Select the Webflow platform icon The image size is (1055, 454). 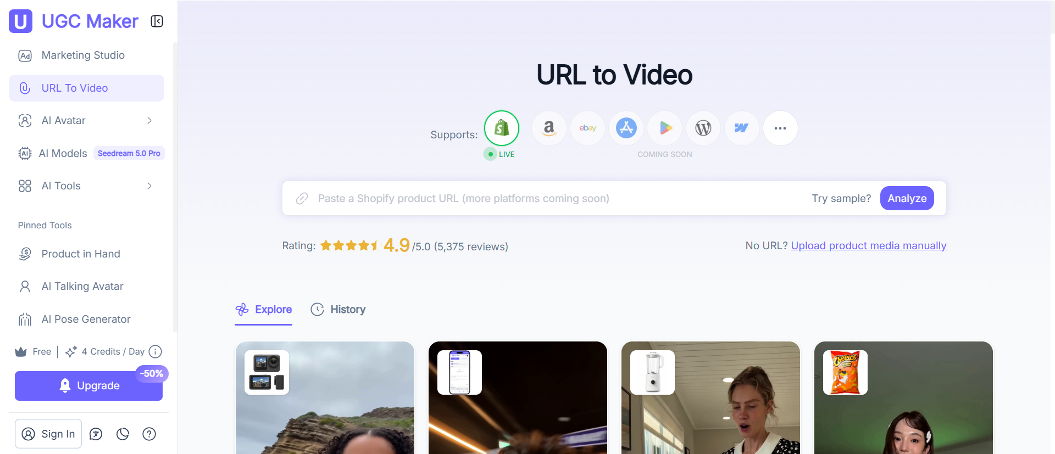point(742,128)
